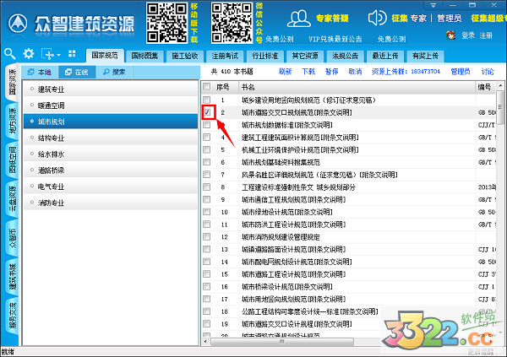The image size is (507, 357).
Task: Select the 电气专业 category
Action: [111, 187]
